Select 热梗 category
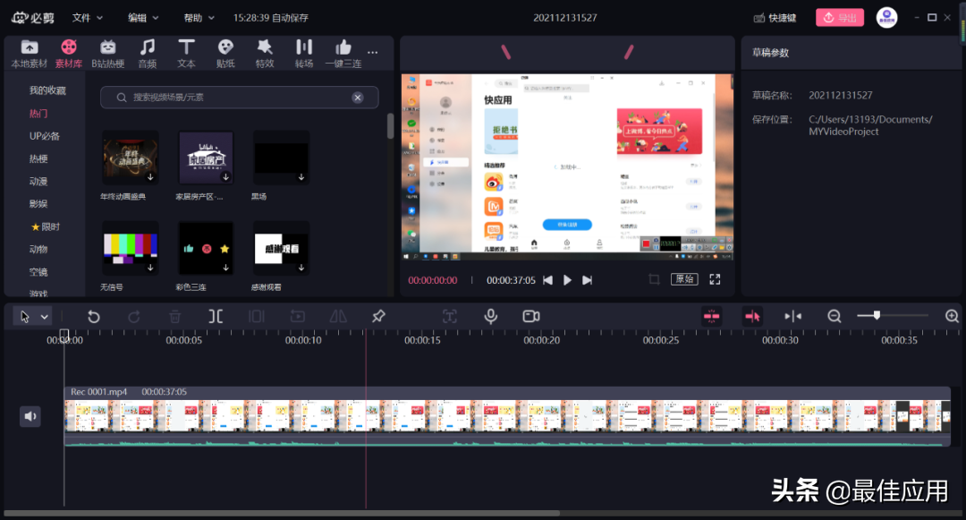The image size is (966, 520). (38, 159)
